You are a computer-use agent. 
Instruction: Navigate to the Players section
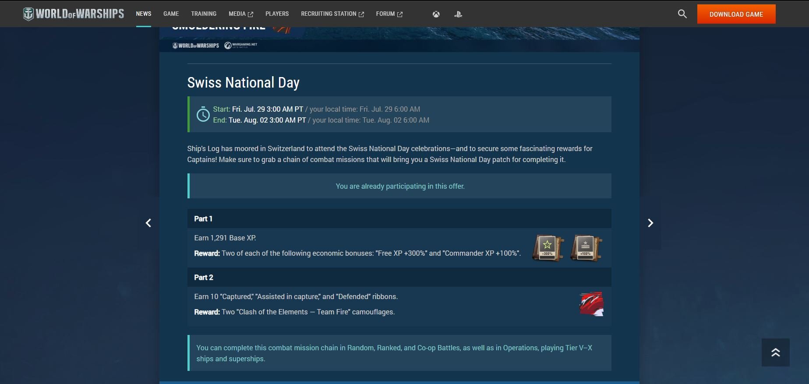pyautogui.click(x=277, y=14)
